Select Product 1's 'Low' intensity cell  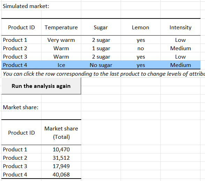pyautogui.click(x=181, y=40)
